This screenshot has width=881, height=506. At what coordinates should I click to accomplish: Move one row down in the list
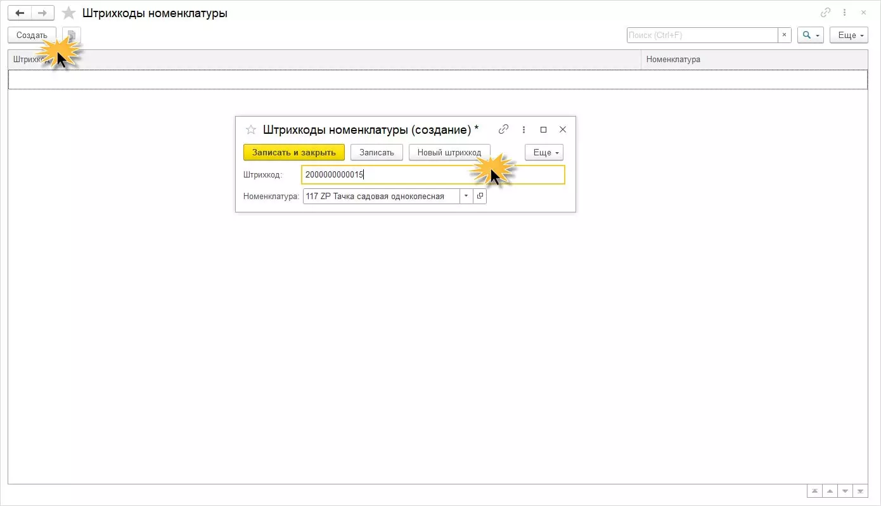[x=845, y=491]
